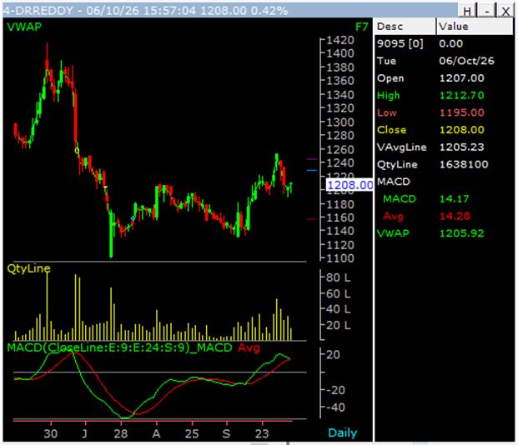Click the A month axis label
The height and width of the screenshot is (445, 518).
(x=156, y=433)
